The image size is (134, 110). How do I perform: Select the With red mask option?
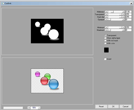(x=105, y=40)
